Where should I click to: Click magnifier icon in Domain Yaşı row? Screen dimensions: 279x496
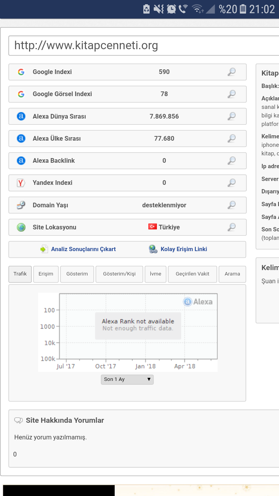coord(231,205)
